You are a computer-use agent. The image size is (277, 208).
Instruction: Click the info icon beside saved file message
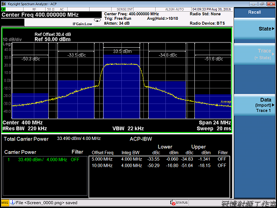pyautogui.click(x=12, y=203)
